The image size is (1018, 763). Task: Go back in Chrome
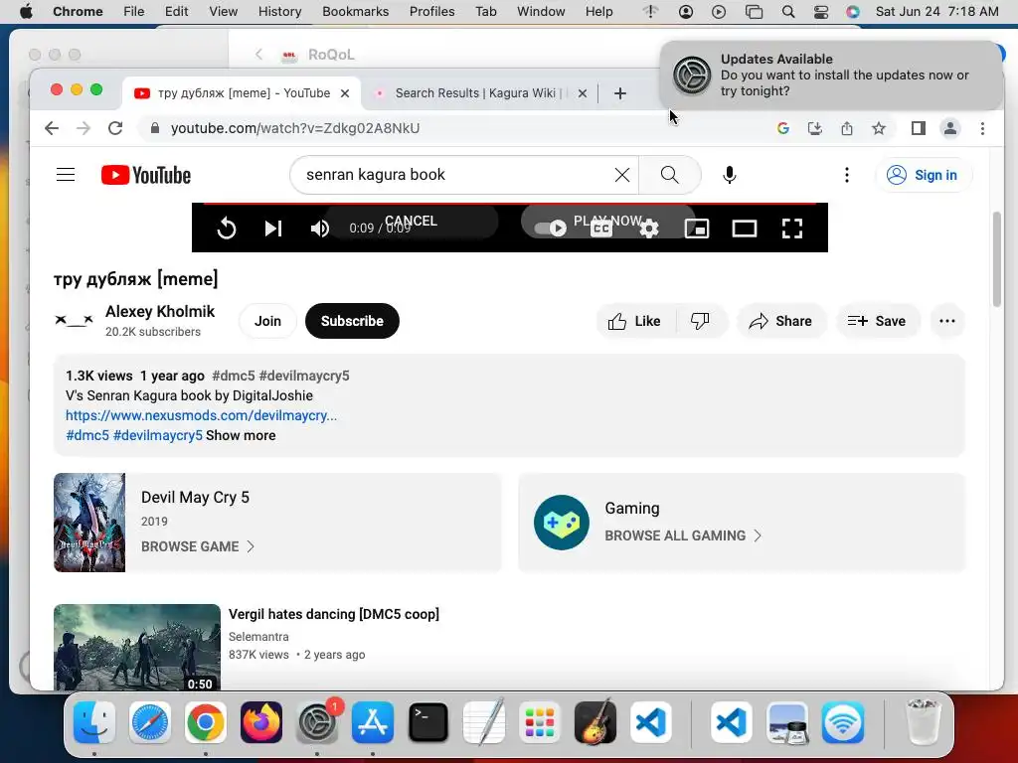click(x=52, y=128)
